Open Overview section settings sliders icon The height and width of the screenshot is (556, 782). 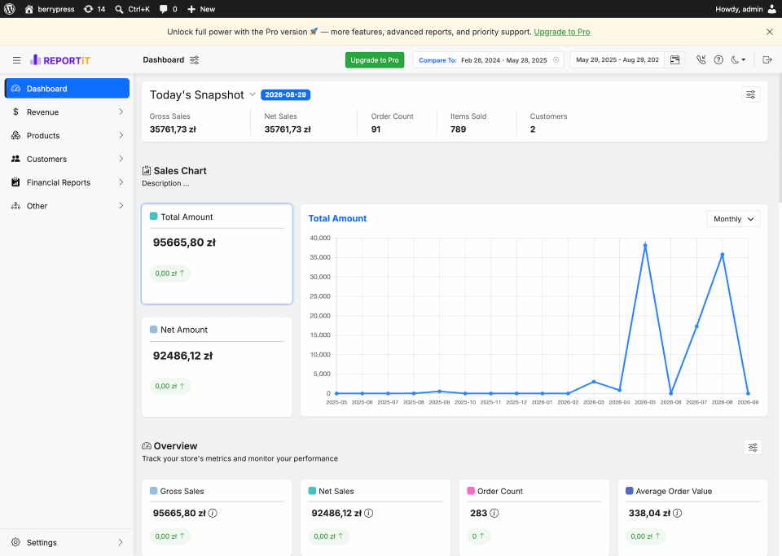[753, 448]
